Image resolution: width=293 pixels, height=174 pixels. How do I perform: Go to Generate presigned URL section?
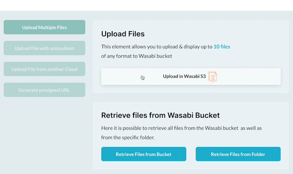[x=45, y=90]
